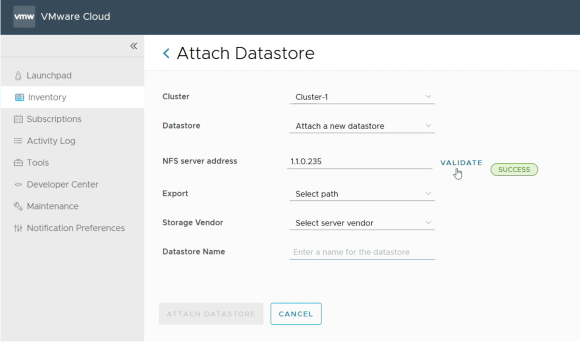Open the Developer Center icon
The image size is (580, 342).
[x=18, y=184]
